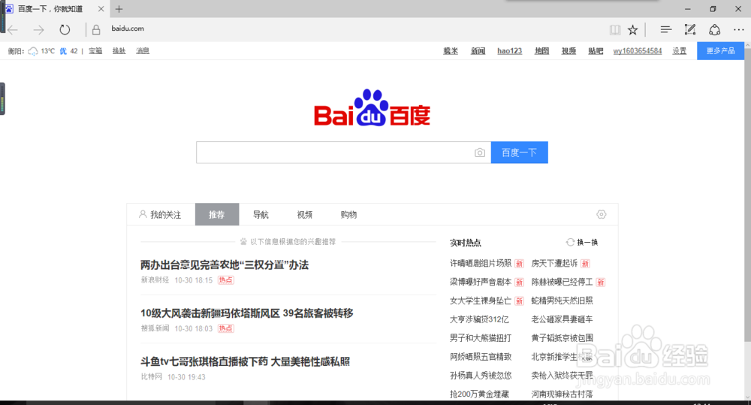This screenshot has width=751, height=405.
Task: Open the 视频 feed tab
Action: tap(305, 214)
